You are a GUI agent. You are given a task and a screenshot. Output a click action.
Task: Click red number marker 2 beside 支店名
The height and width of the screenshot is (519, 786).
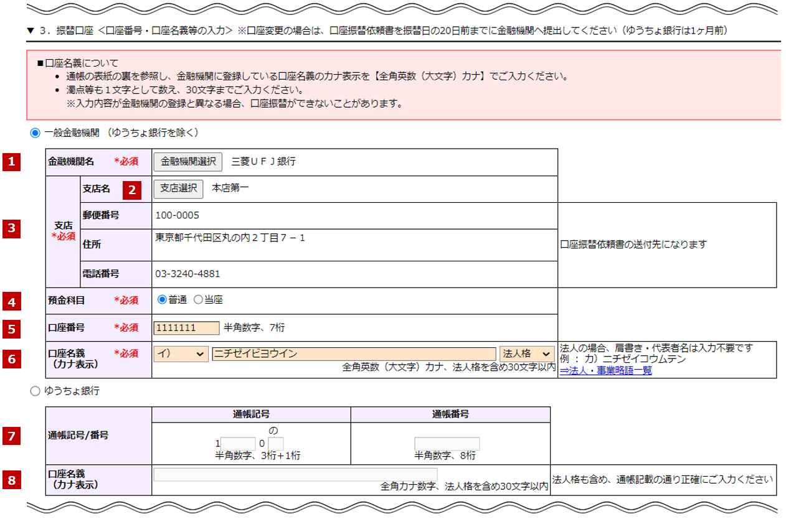[x=132, y=189]
